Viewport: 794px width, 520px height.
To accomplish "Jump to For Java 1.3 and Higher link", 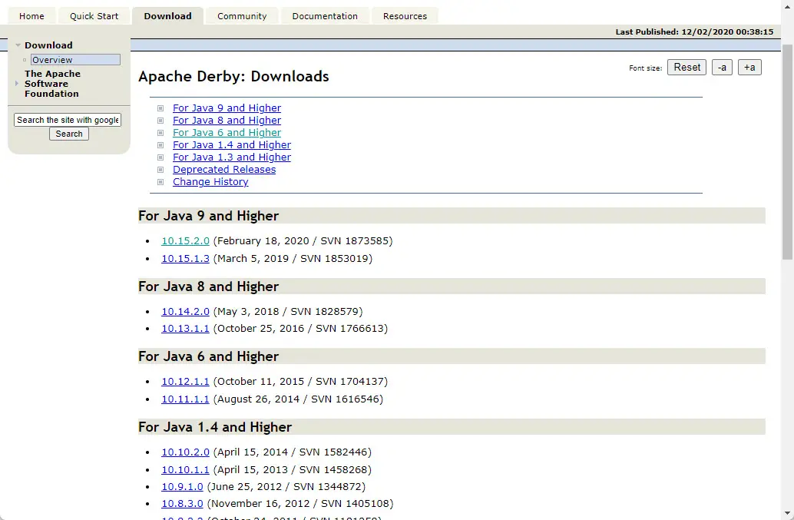I will click(231, 157).
